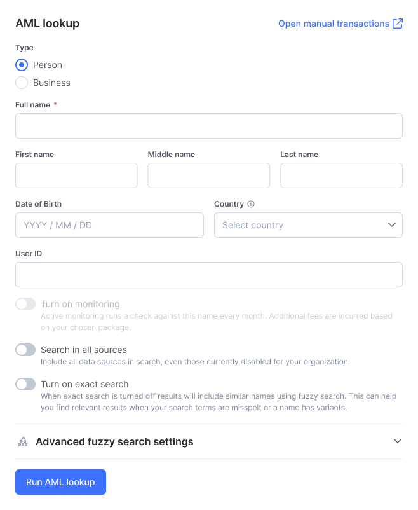Click the First name text field

pos(76,176)
